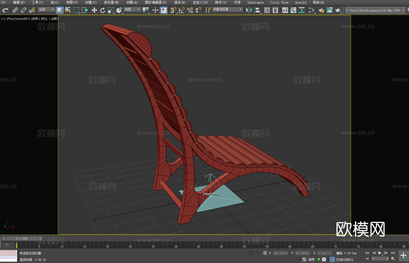The height and width of the screenshot is (263, 409).
Task: Toggle Window/Crossing selection mode
Action: pos(85,10)
